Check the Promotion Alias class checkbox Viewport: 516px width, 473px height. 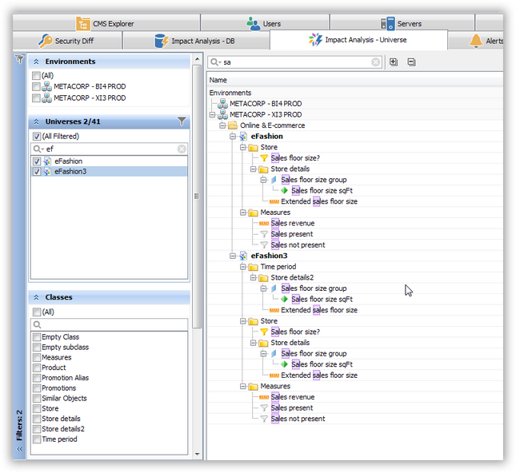37,378
